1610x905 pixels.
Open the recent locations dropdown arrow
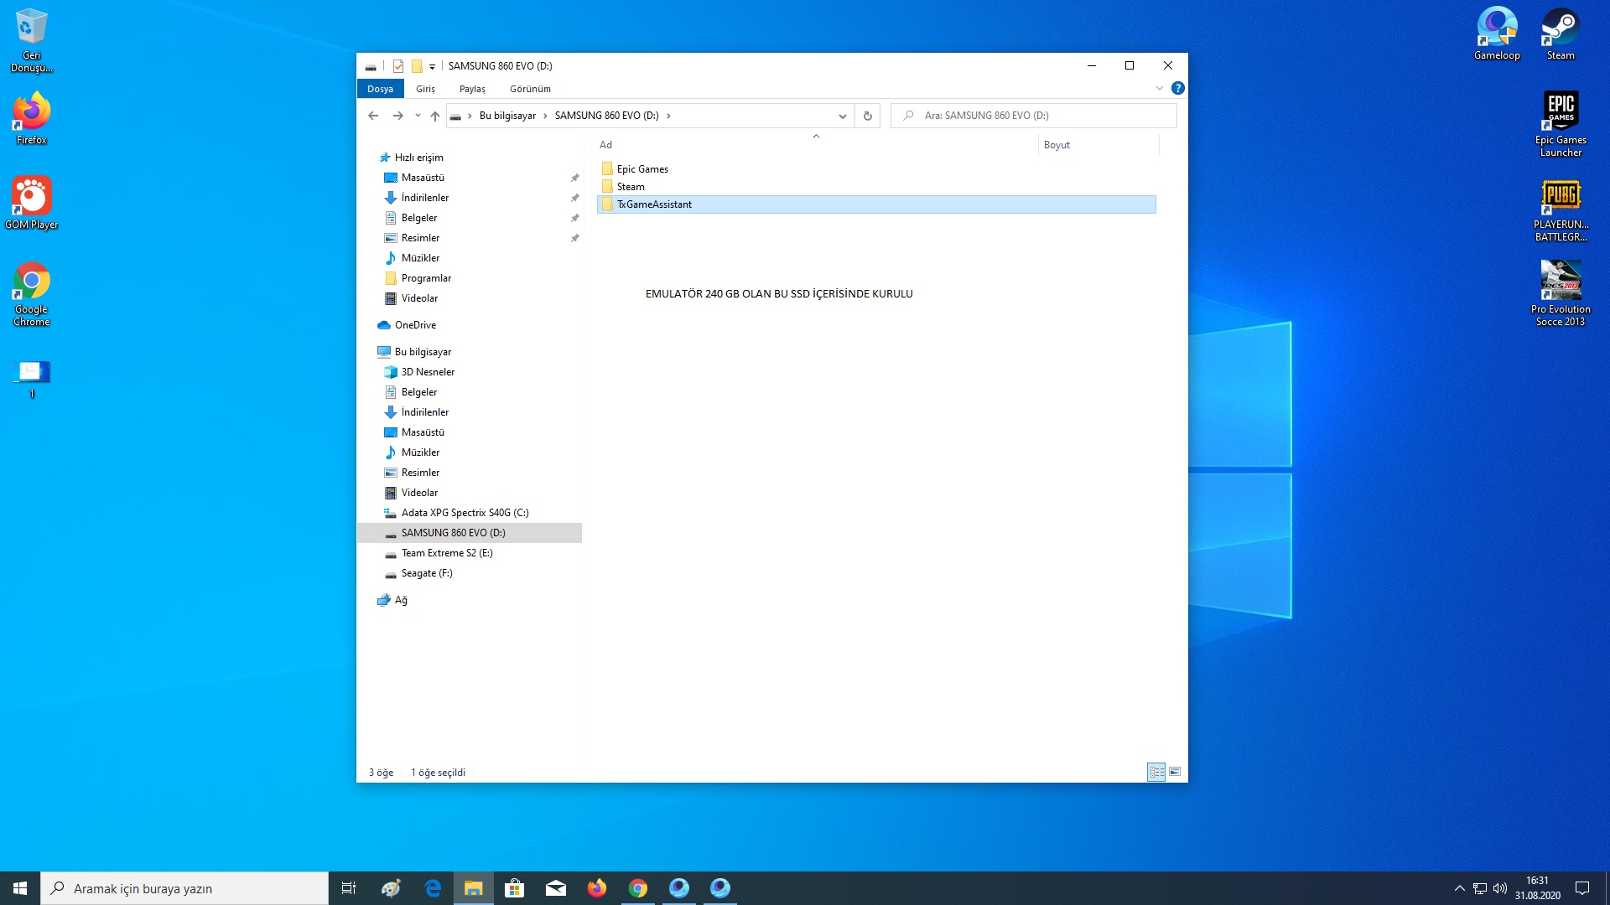click(418, 116)
